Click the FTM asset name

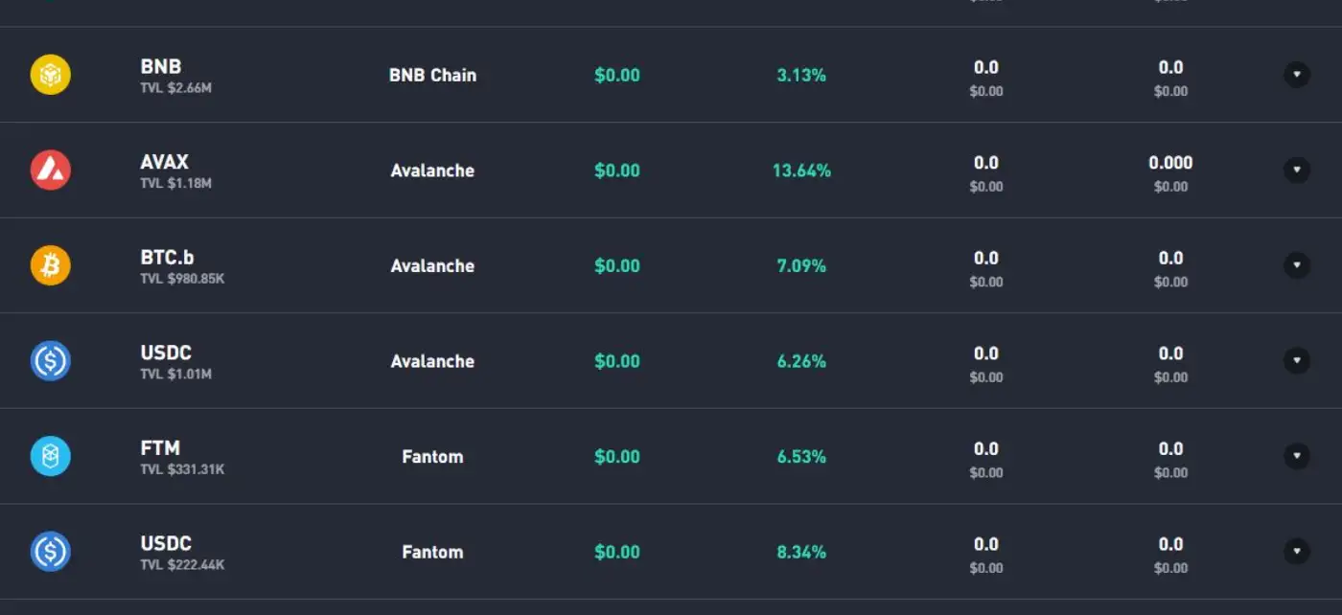click(x=160, y=448)
